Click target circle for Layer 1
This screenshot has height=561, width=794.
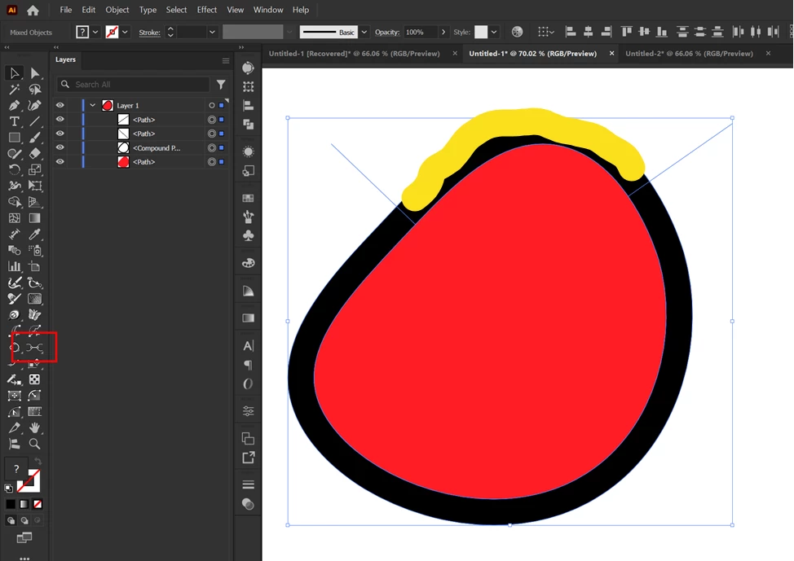point(212,105)
